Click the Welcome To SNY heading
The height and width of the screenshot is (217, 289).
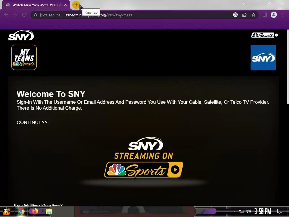tap(51, 94)
